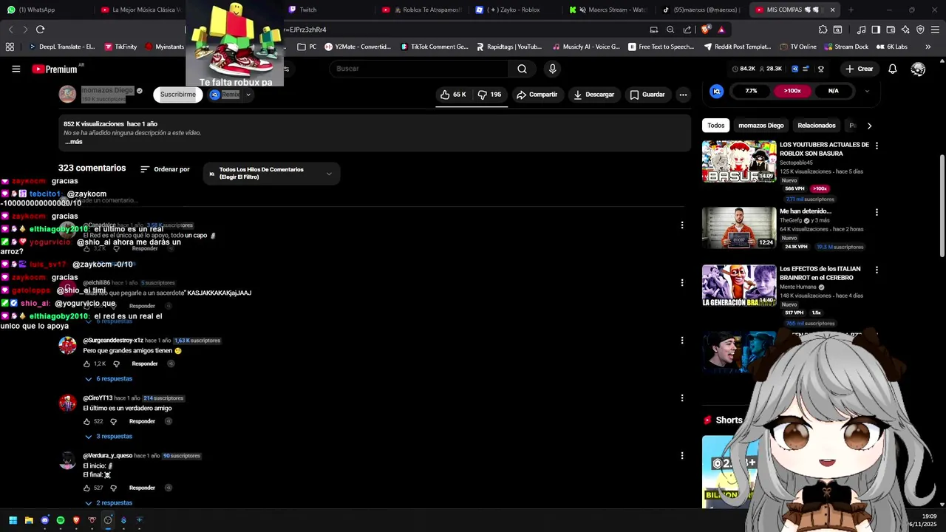Open browser extensions puzzle icon
Viewport: 946px width, 532px height.
(823, 30)
